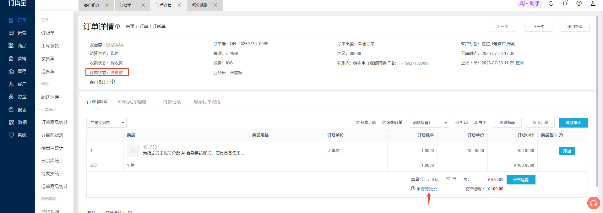Switch via 使用新版 button
The height and width of the screenshot is (213, 603).
click(x=575, y=27)
